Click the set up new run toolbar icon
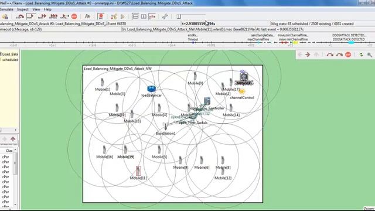 (x=5, y=16)
